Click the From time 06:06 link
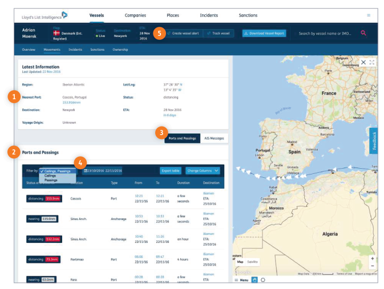 tap(139, 257)
